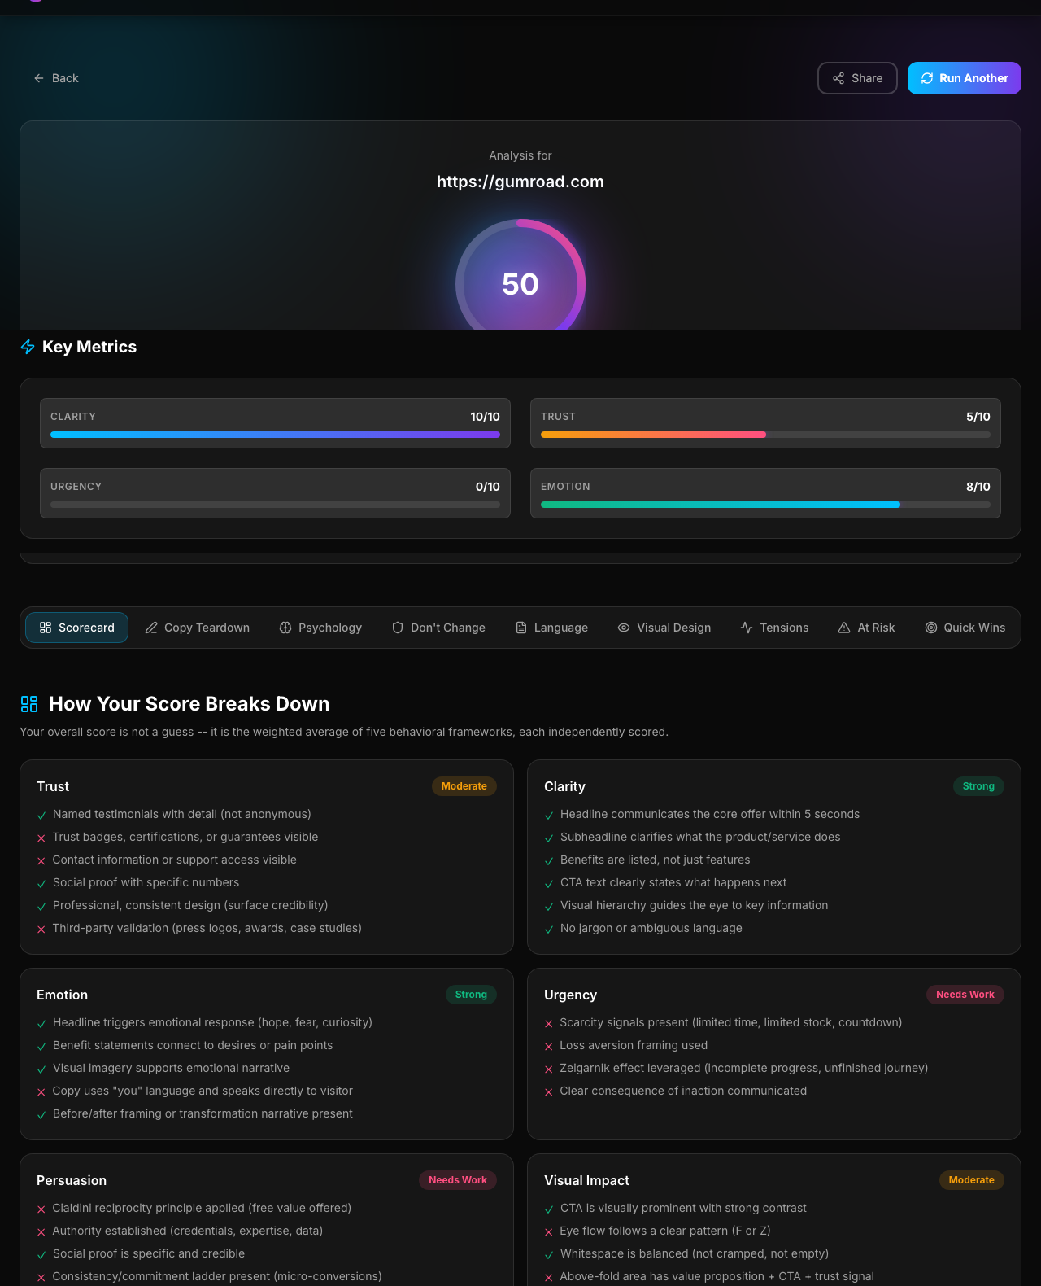Image resolution: width=1041 pixels, height=1286 pixels.
Task: Click the left arrow icon beside Back
Action: 39,78
